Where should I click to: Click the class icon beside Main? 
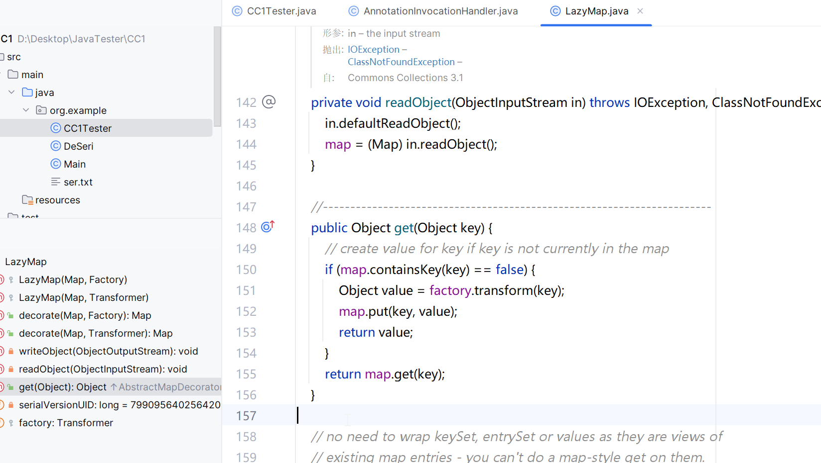pyautogui.click(x=56, y=164)
